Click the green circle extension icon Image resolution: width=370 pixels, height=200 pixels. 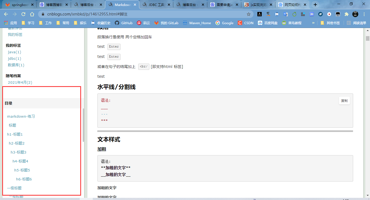294,14
